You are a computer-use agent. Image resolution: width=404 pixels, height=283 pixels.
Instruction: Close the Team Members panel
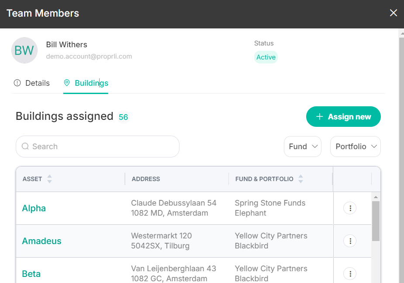(393, 13)
